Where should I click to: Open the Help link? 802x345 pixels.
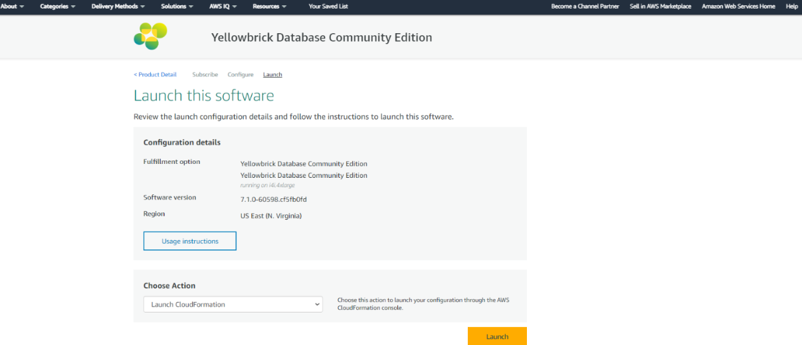click(x=791, y=7)
